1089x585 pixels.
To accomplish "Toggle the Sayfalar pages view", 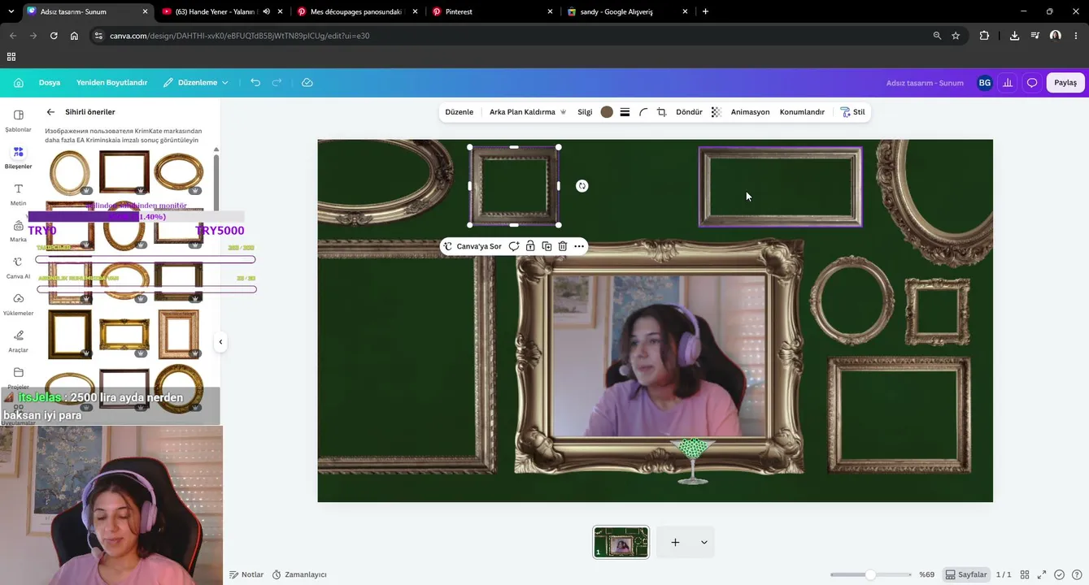I will pos(966,574).
